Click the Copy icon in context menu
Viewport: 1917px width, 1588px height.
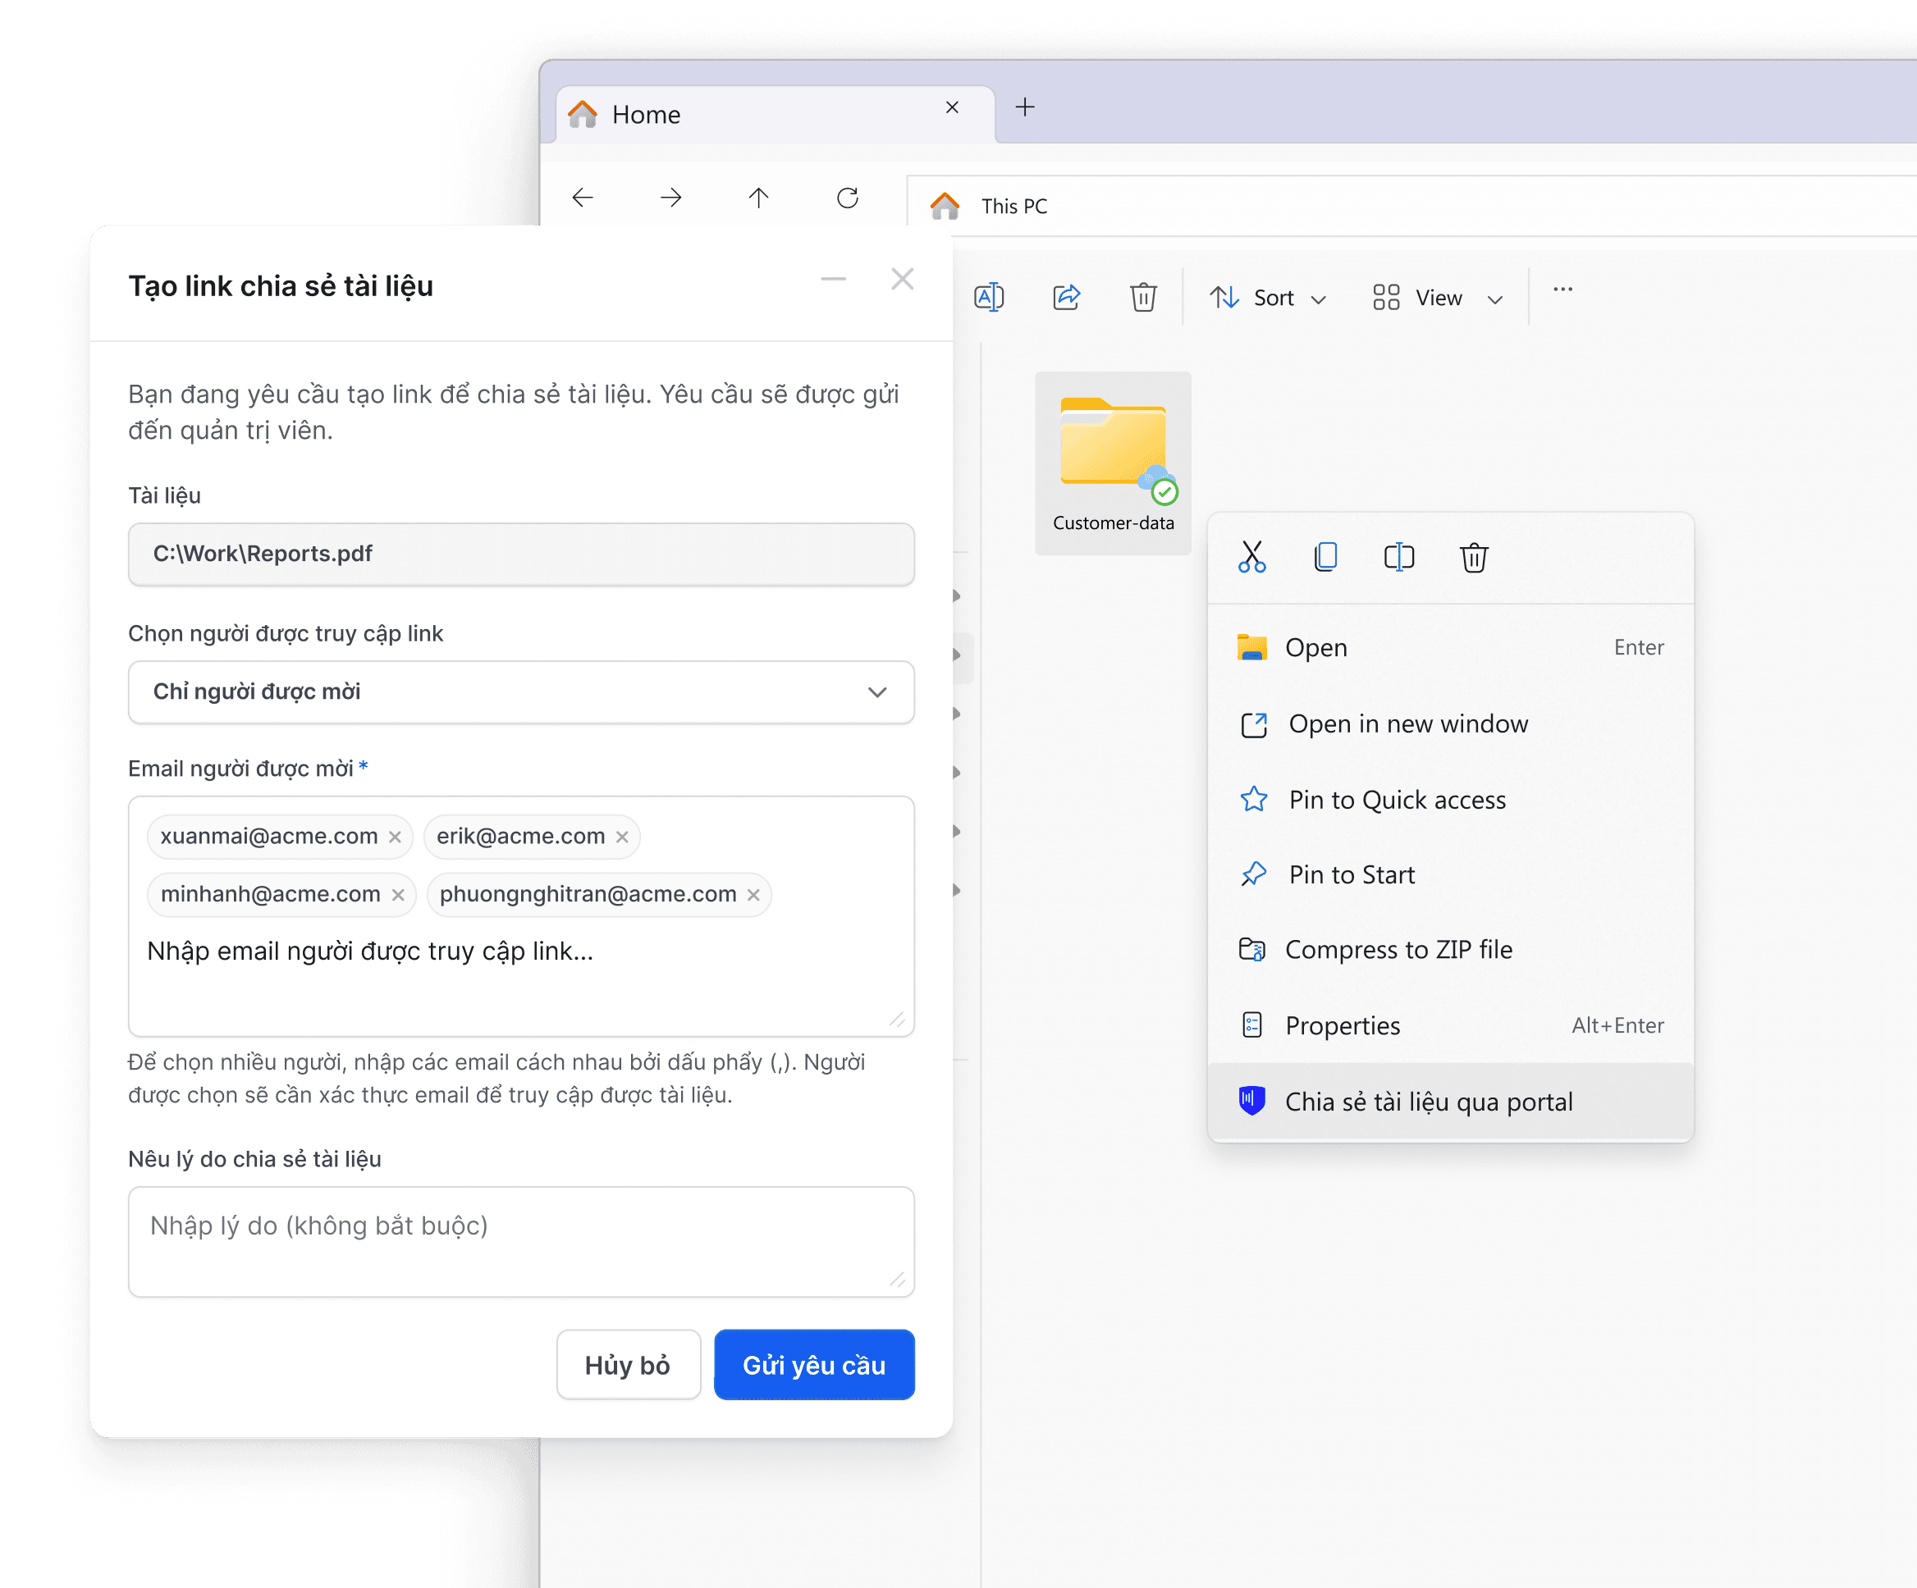click(1325, 557)
